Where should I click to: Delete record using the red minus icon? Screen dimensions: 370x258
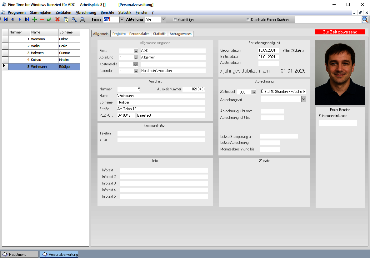(42, 19)
